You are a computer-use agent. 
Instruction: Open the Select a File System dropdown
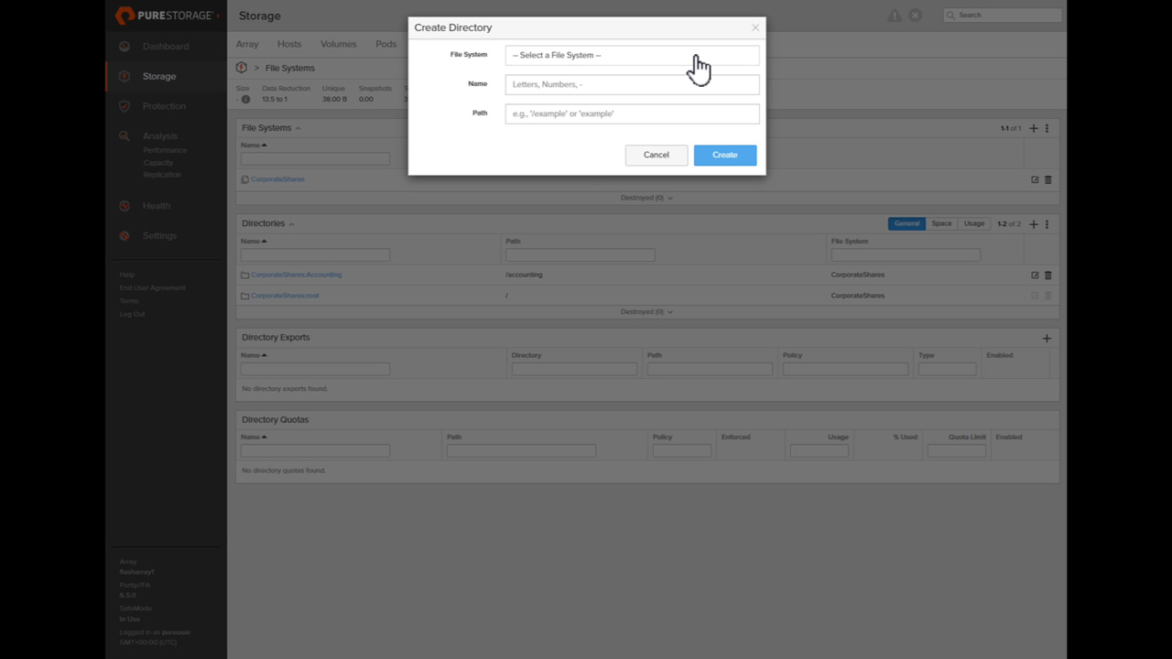632,55
